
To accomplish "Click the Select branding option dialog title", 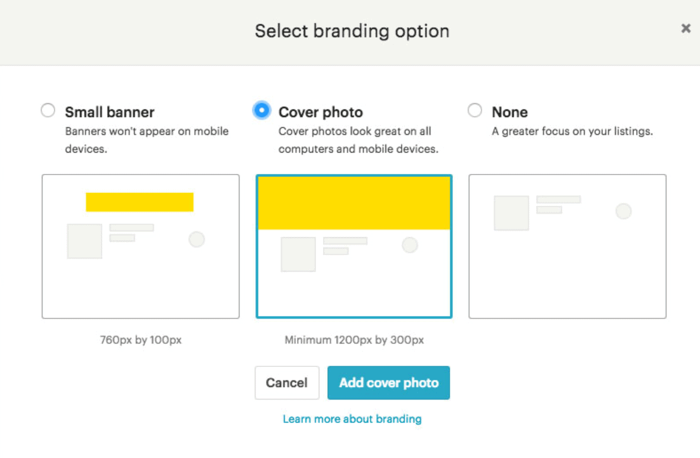I will click(351, 31).
